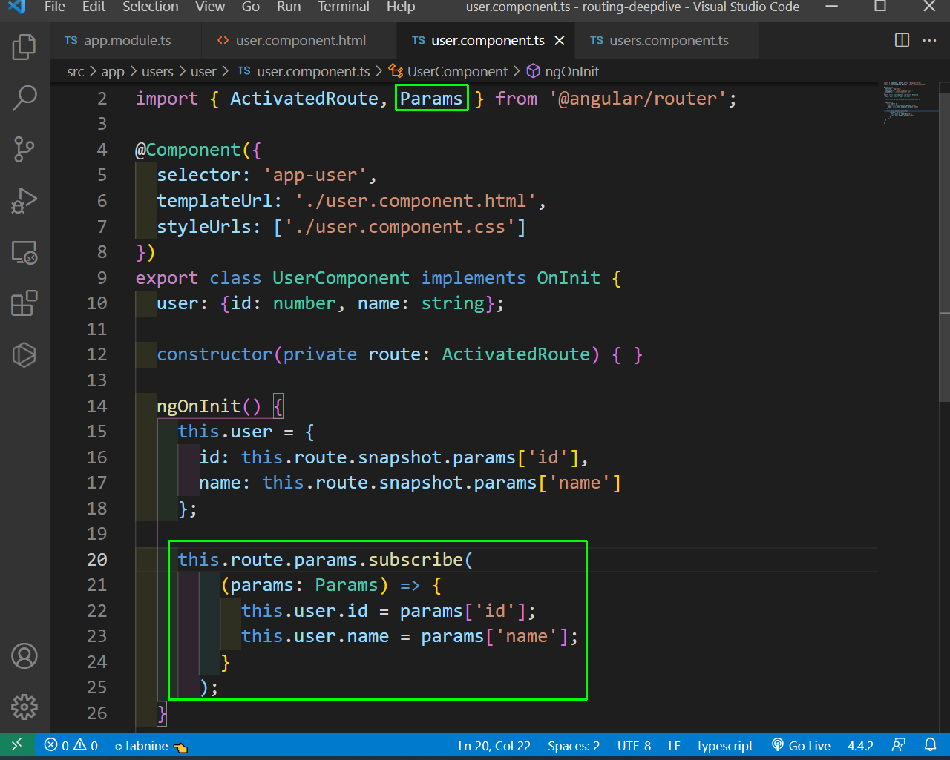Screen dimensions: 950x760
Task: Open the Selection menu
Action: coord(151,7)
